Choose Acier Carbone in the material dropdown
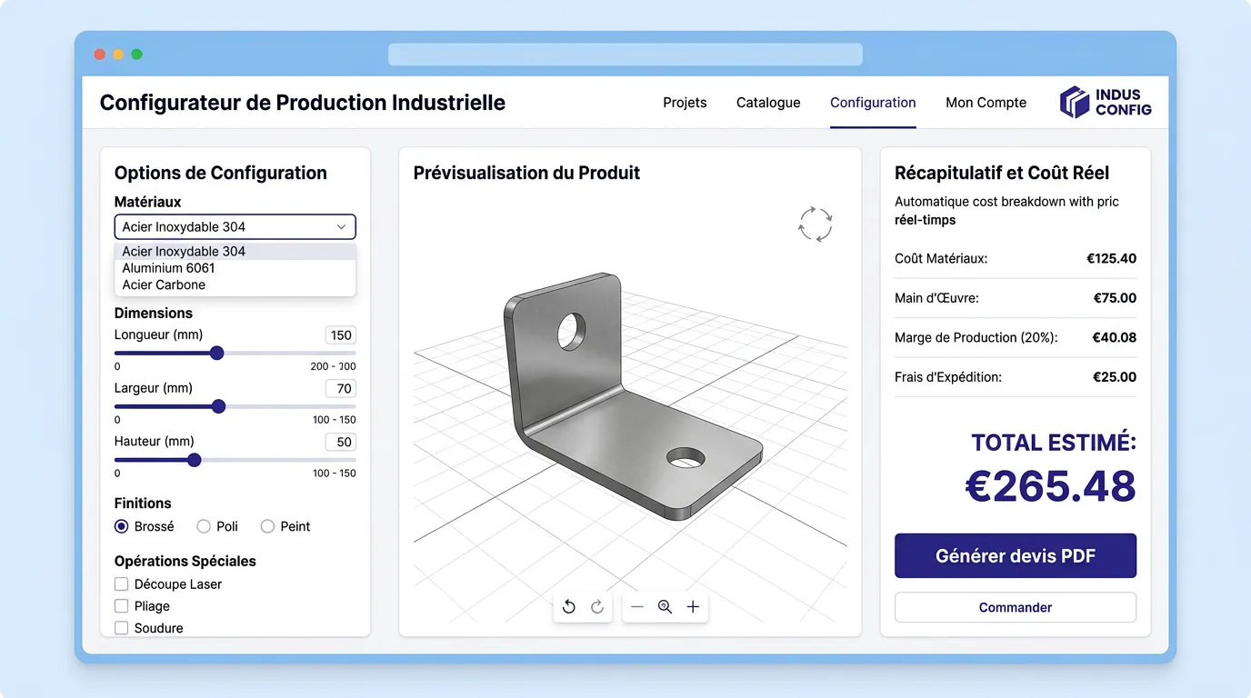 [162, 284]
